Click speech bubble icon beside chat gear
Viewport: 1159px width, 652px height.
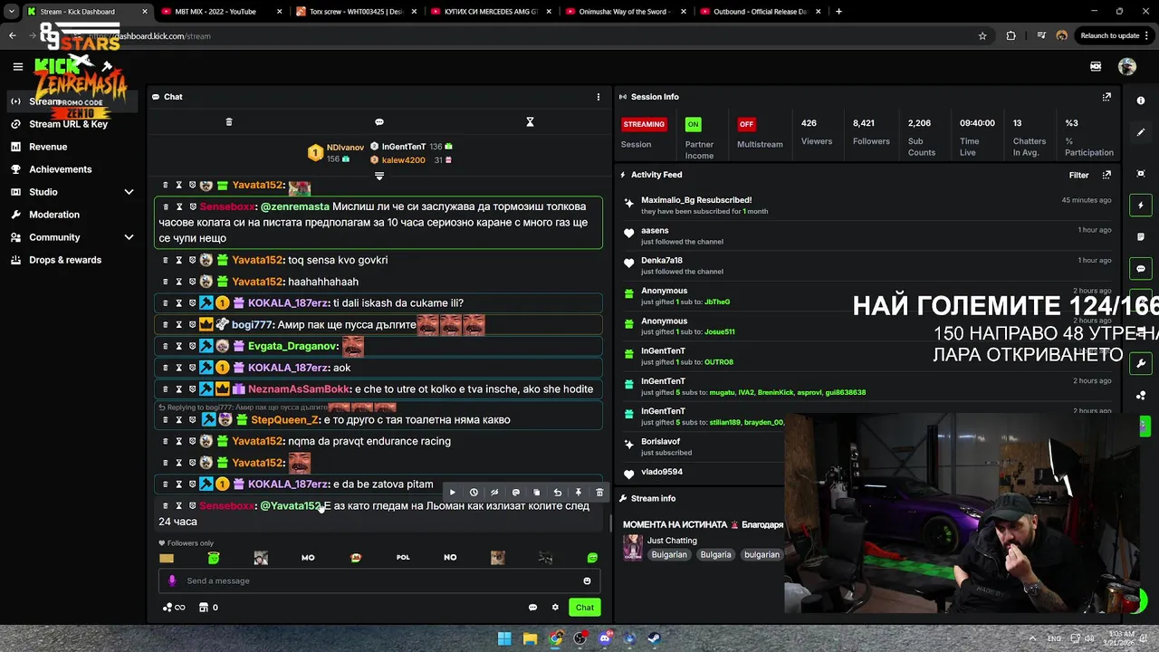click(532, 608)
